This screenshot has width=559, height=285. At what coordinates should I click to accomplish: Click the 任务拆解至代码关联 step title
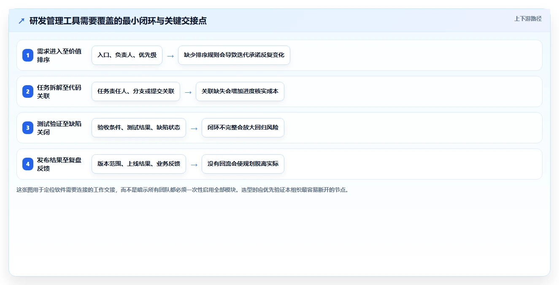pos(59,91)
